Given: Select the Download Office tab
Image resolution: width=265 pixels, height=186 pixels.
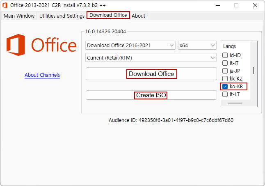Looking at the screenshot, I should point(108,15).
